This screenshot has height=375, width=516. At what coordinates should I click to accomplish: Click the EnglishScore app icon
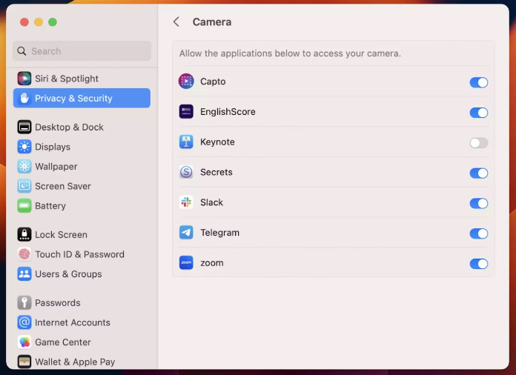coord(186,111)
